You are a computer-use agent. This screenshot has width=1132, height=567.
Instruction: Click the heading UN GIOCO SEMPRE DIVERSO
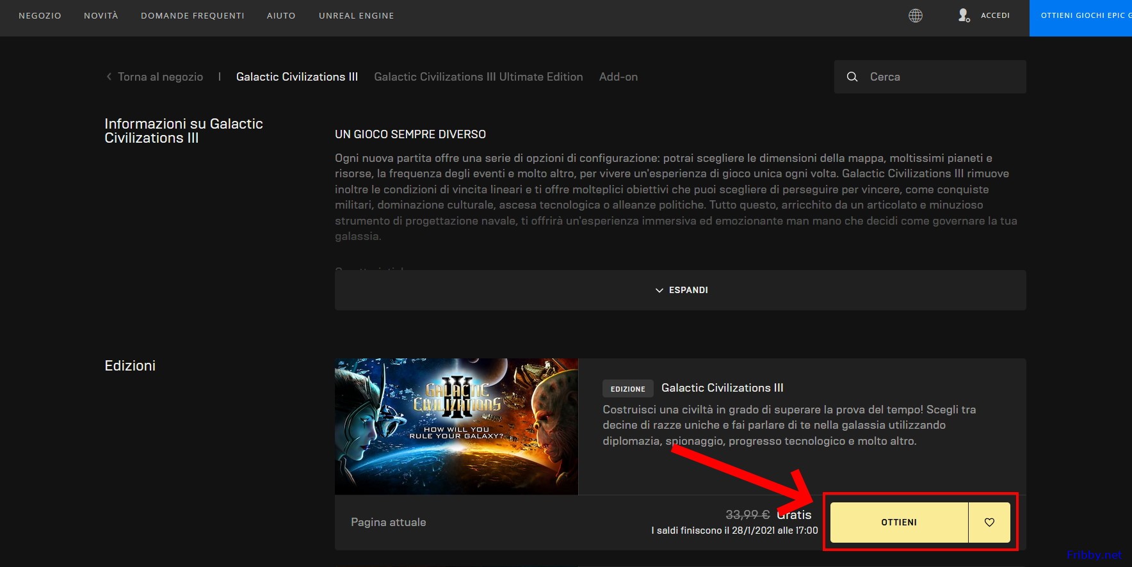coord(410,134)
